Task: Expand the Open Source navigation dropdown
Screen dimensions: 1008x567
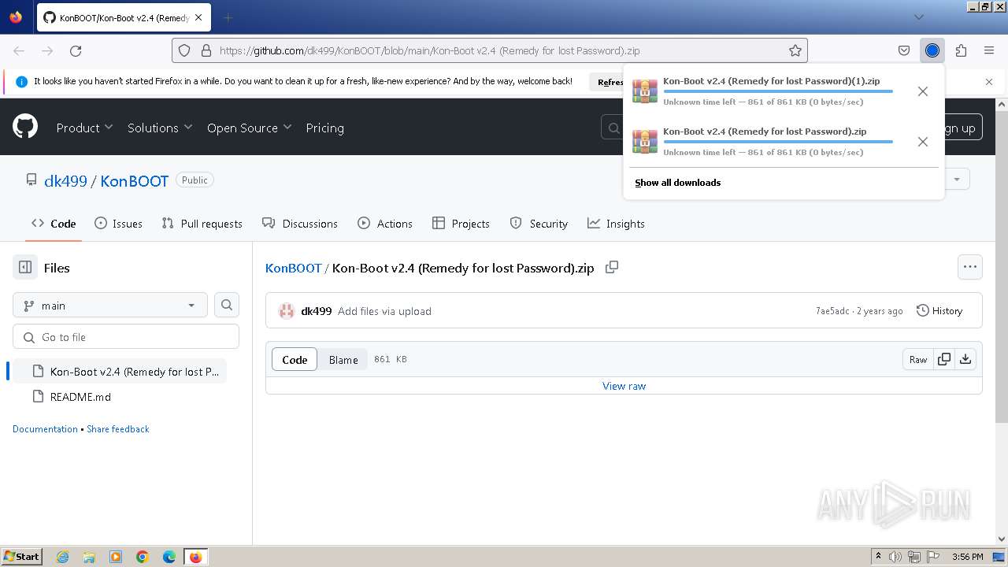Action: coord(249,128)
